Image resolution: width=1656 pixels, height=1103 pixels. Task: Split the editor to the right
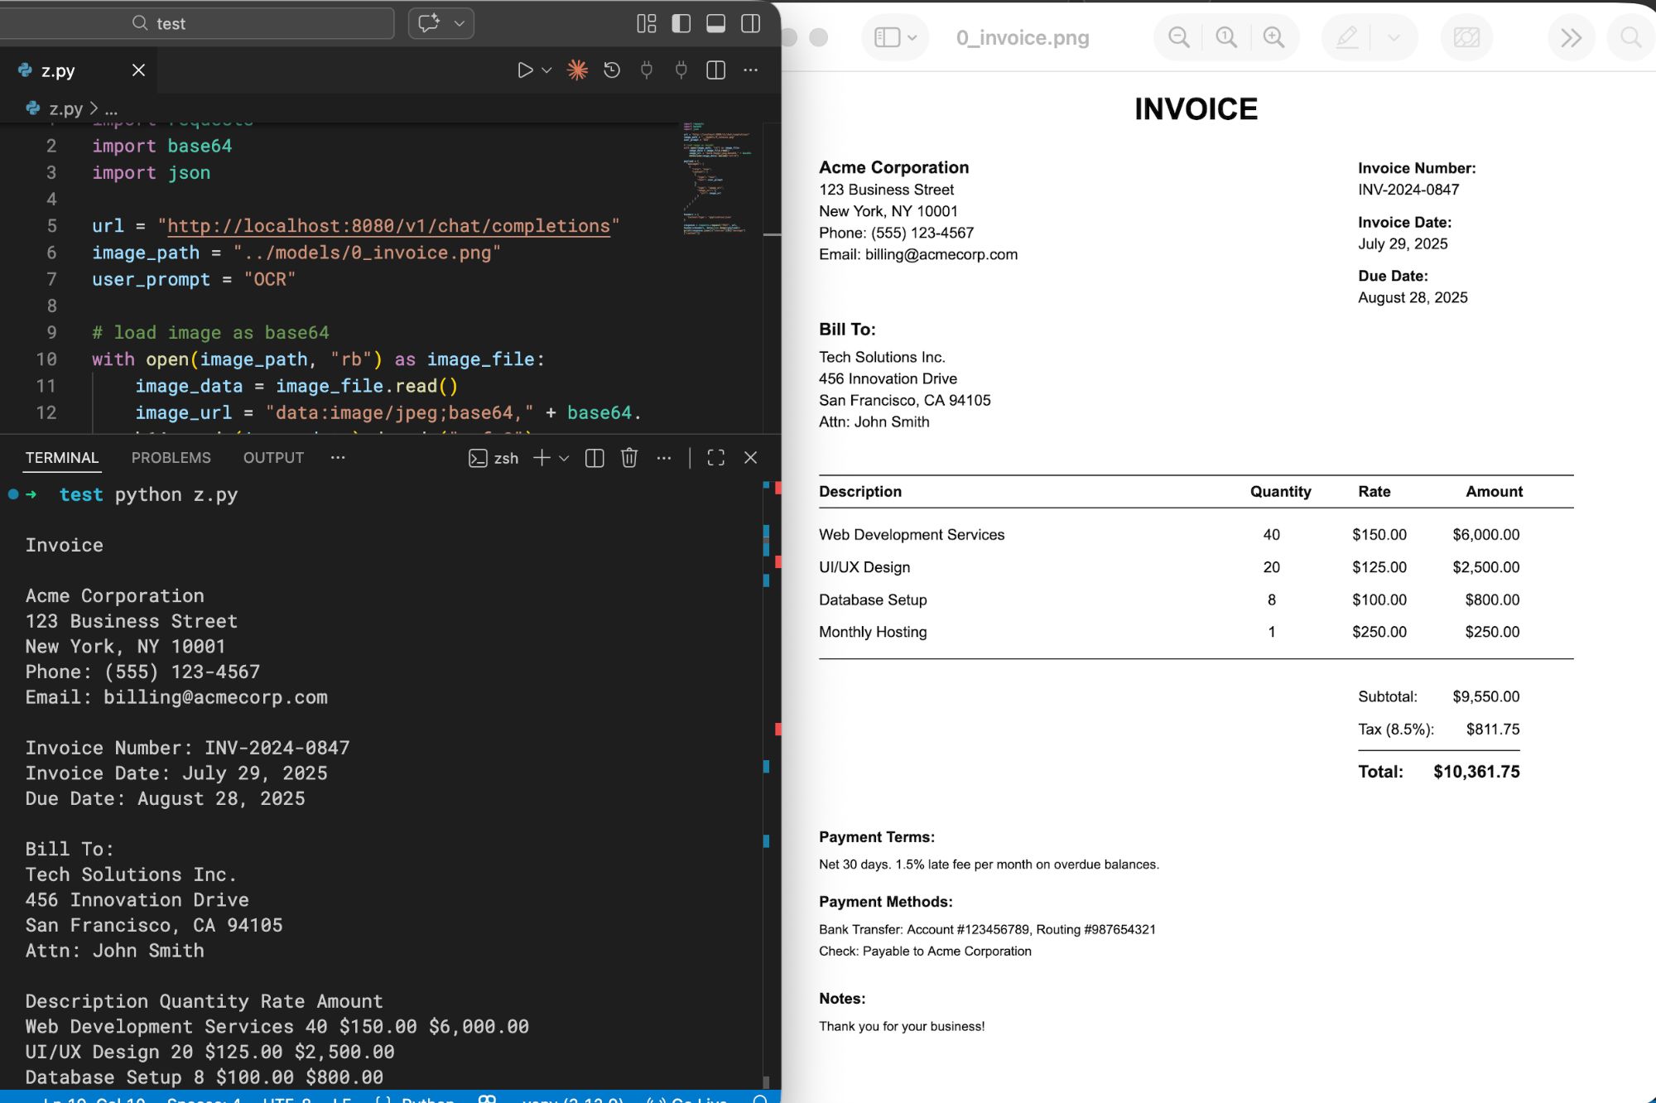[714, 70]
